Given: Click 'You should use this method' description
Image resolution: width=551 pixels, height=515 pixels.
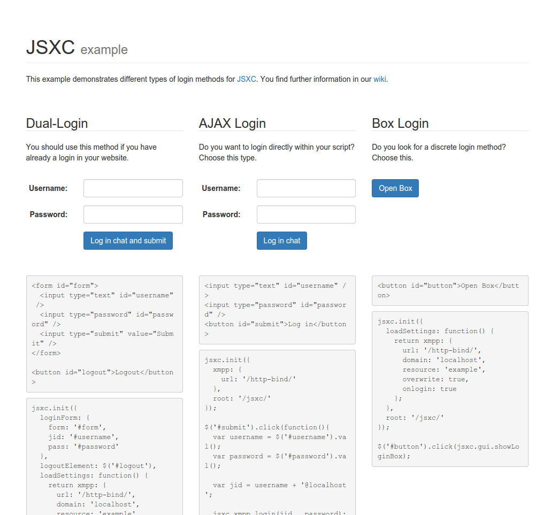Looking at the screenshot, I should (91, 152).
